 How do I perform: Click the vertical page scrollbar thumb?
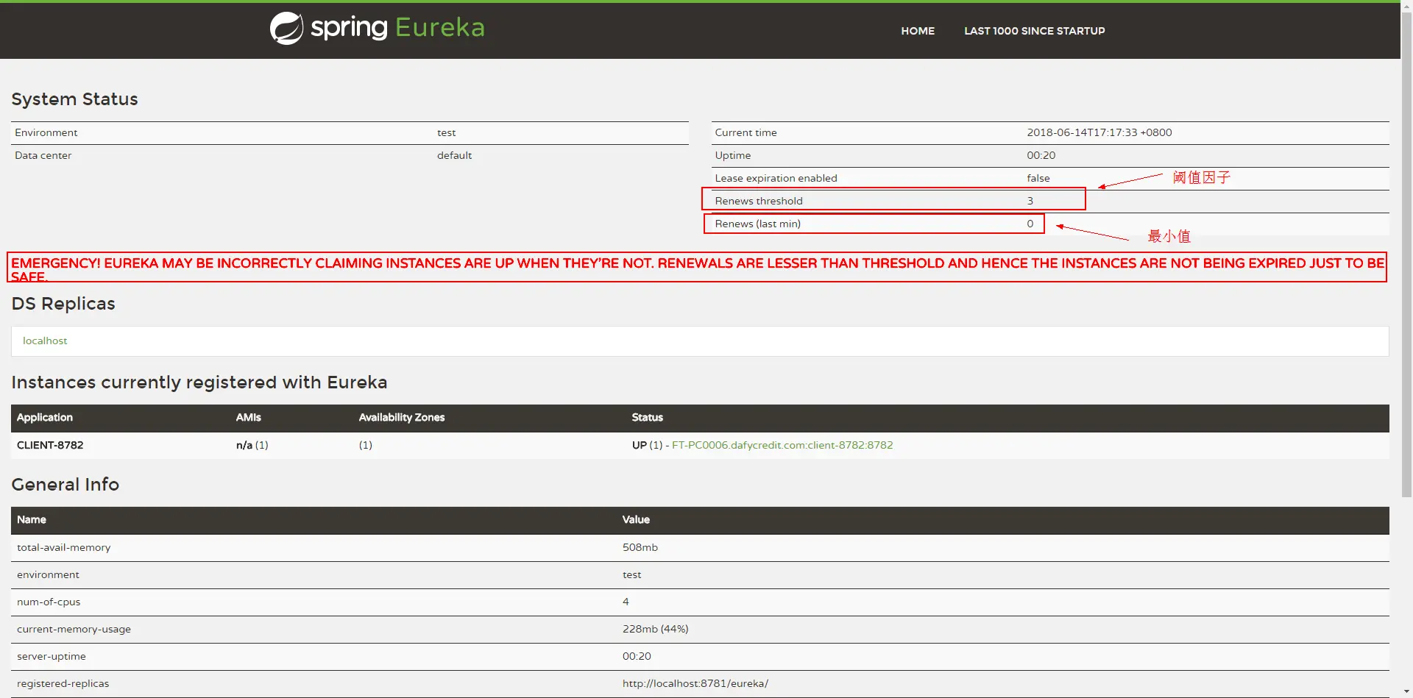(x=1406, y=254)
